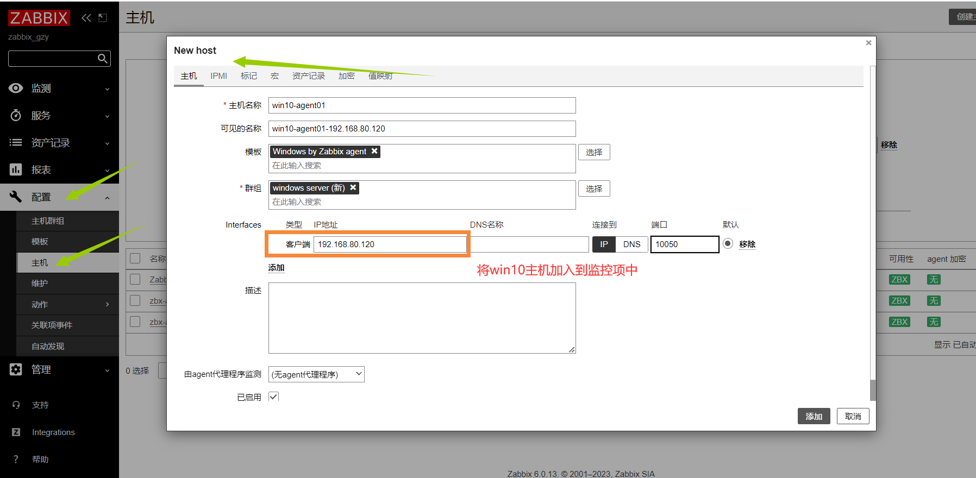Viewport: 976px width, 478px height.
Task: Click 选择 button beside group field
Action: click(594, 188)
